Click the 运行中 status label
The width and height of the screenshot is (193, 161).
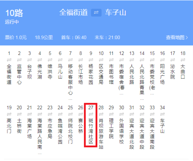click(x=12, y=22)
